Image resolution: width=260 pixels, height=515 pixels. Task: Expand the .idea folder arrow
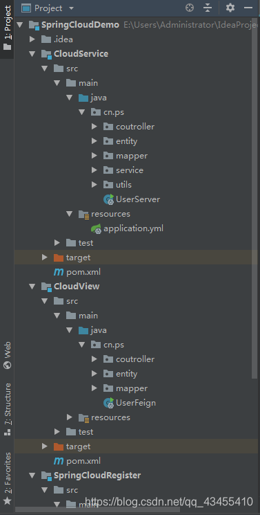(32, 39)
